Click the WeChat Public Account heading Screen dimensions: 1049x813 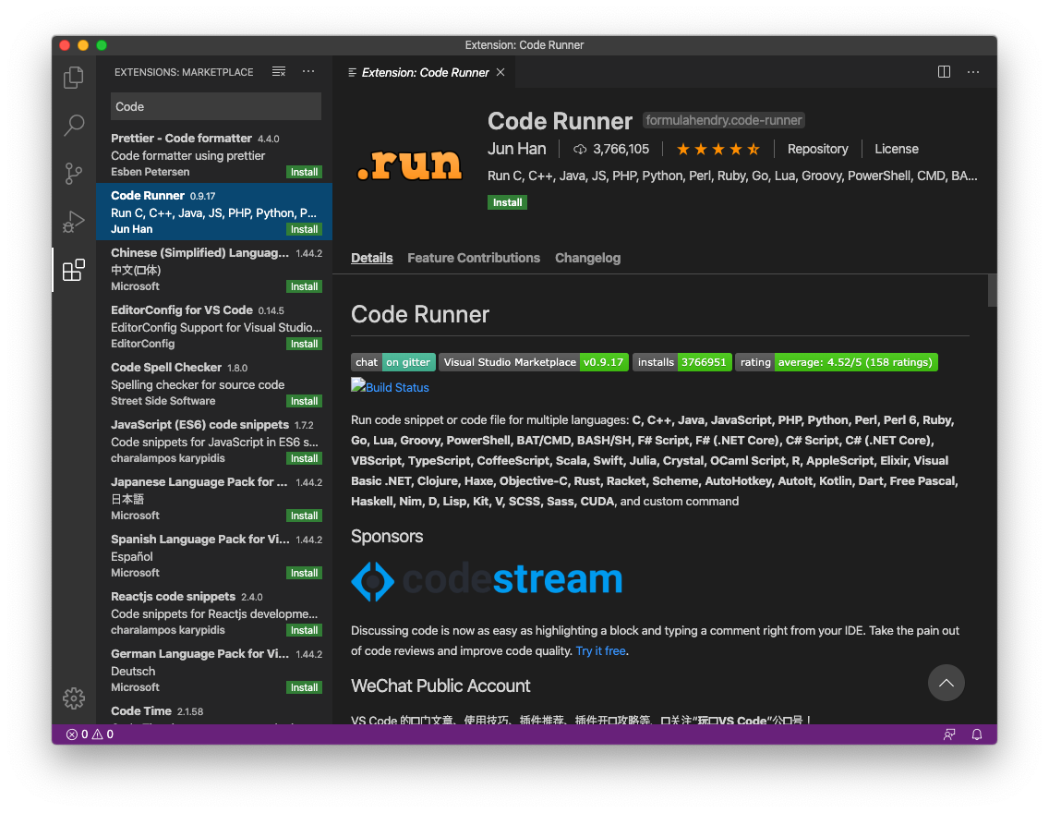point(440,686)
